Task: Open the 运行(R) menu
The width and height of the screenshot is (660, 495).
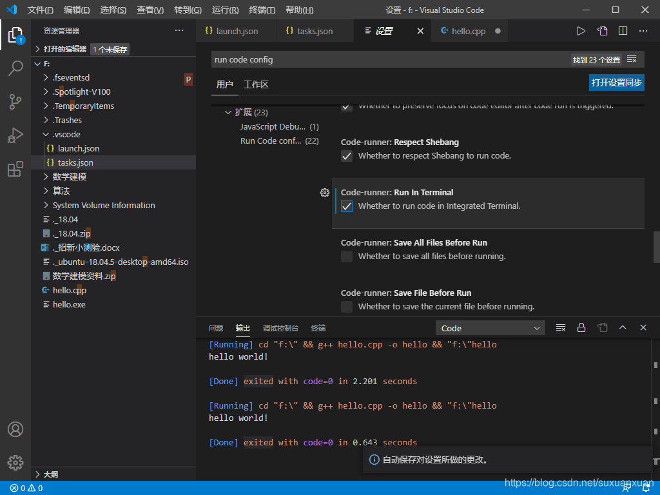Action: click(225, 10)
